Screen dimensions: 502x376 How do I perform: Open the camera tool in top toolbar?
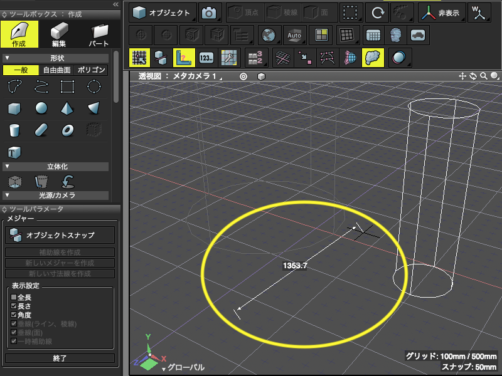pyautogui.click(x=210, y=13)
